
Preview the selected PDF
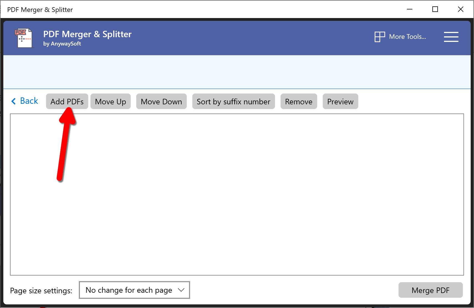(x=340, y=101)
